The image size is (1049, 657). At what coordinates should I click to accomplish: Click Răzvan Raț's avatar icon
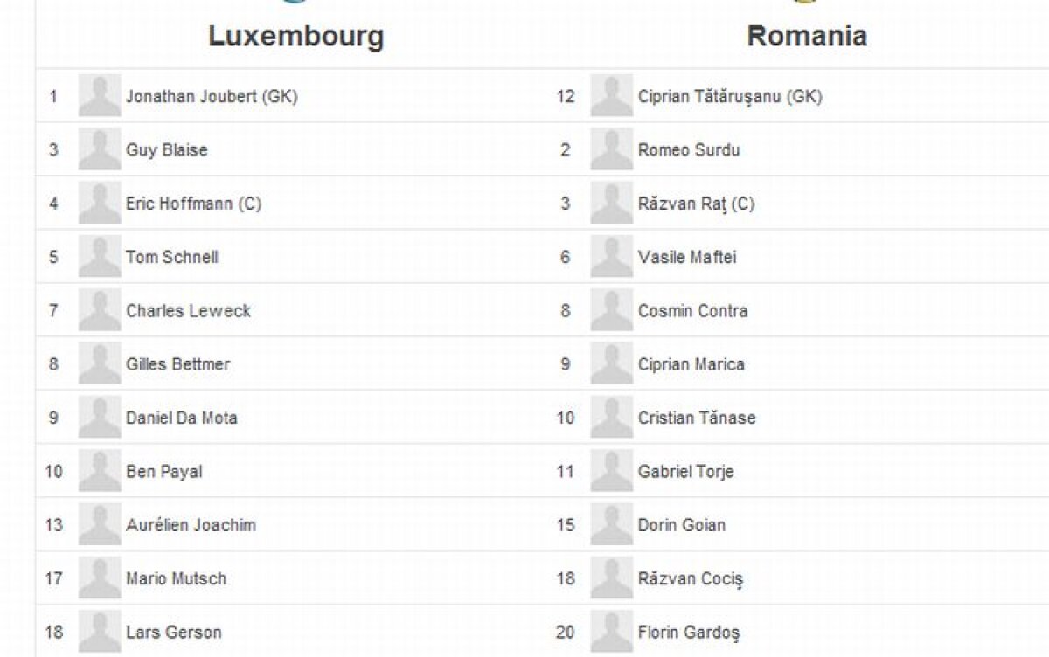pyautogui.click(x=611, y=203)
